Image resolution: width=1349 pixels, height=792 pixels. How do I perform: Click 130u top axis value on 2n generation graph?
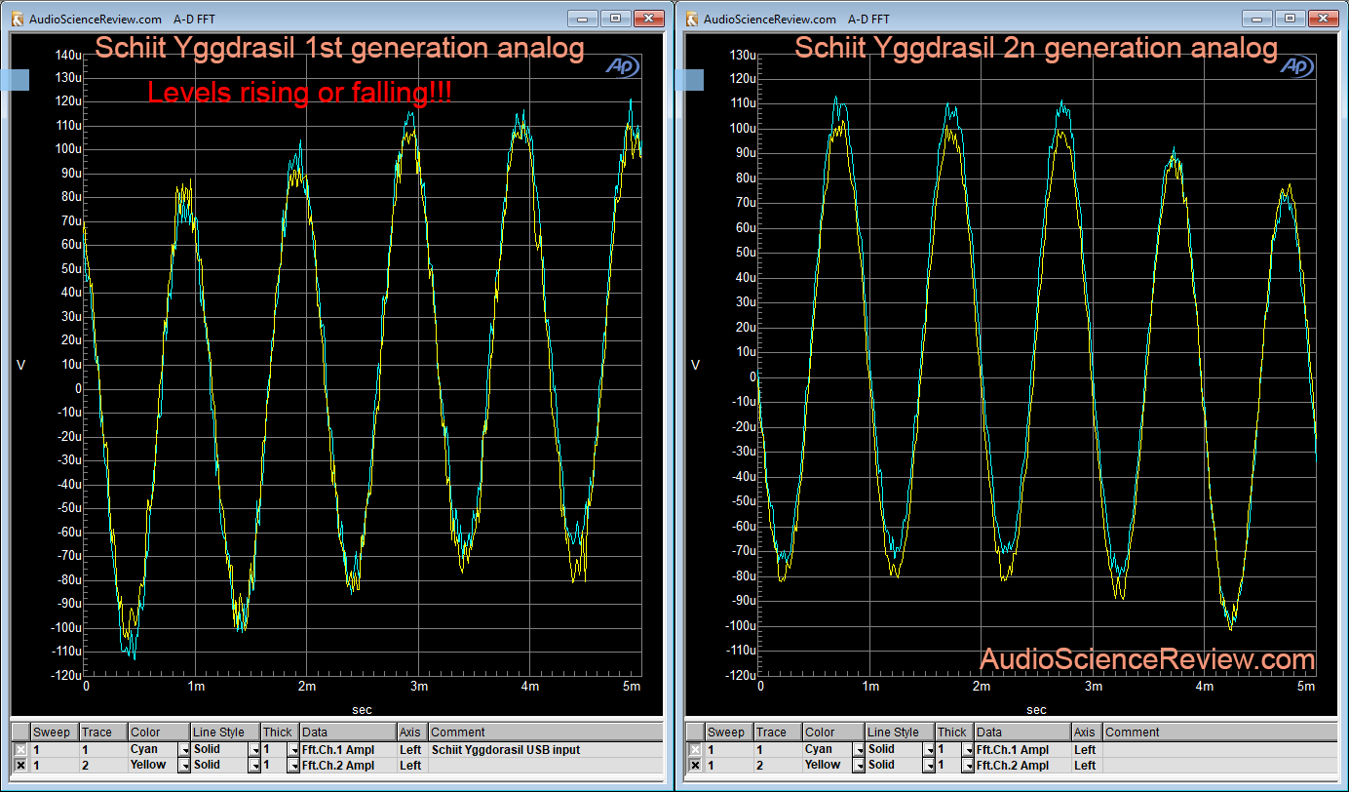coord(744,54)
